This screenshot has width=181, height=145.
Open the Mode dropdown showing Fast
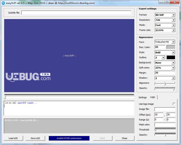(165, 25)
